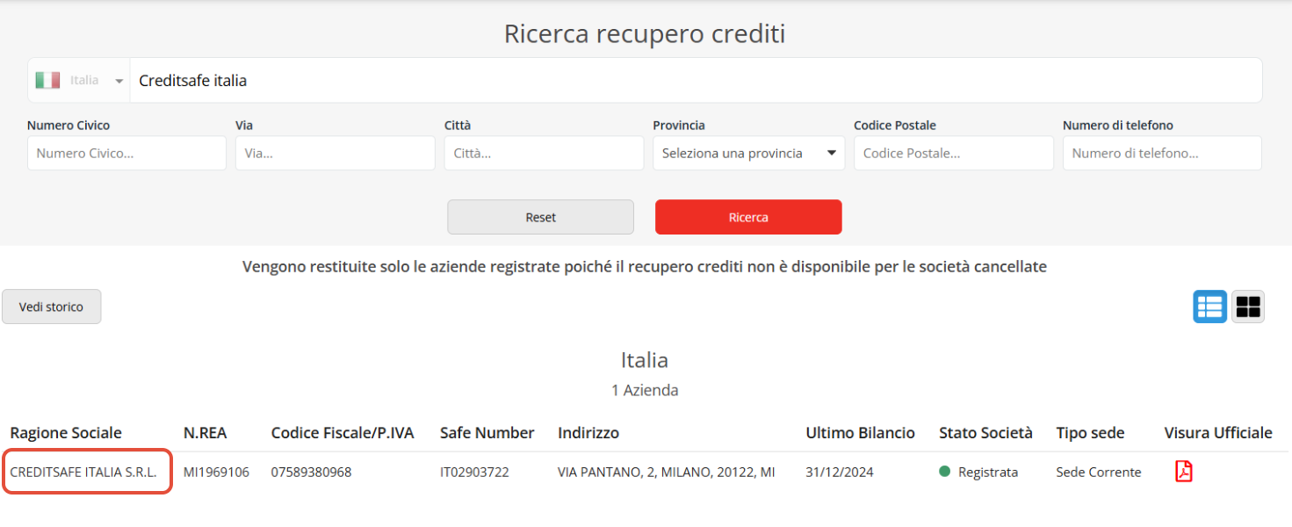The image size is (1292, 527).
Task: Focus the Codice Postale input field
Action: click(x=954, y=153)
